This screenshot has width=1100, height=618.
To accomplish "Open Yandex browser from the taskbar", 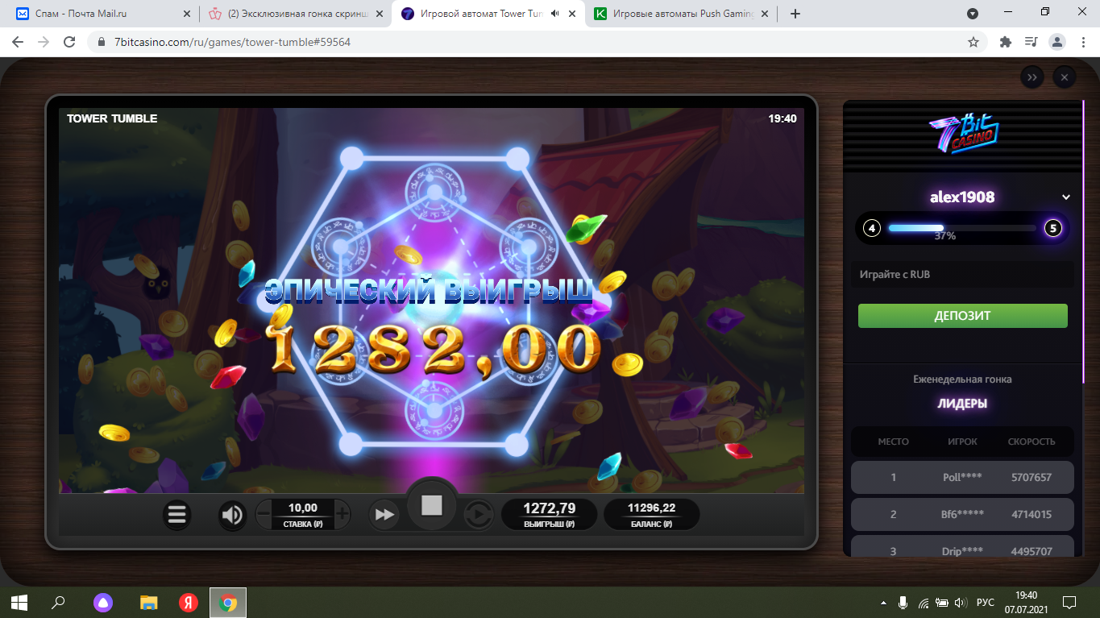I will (188, 602).
